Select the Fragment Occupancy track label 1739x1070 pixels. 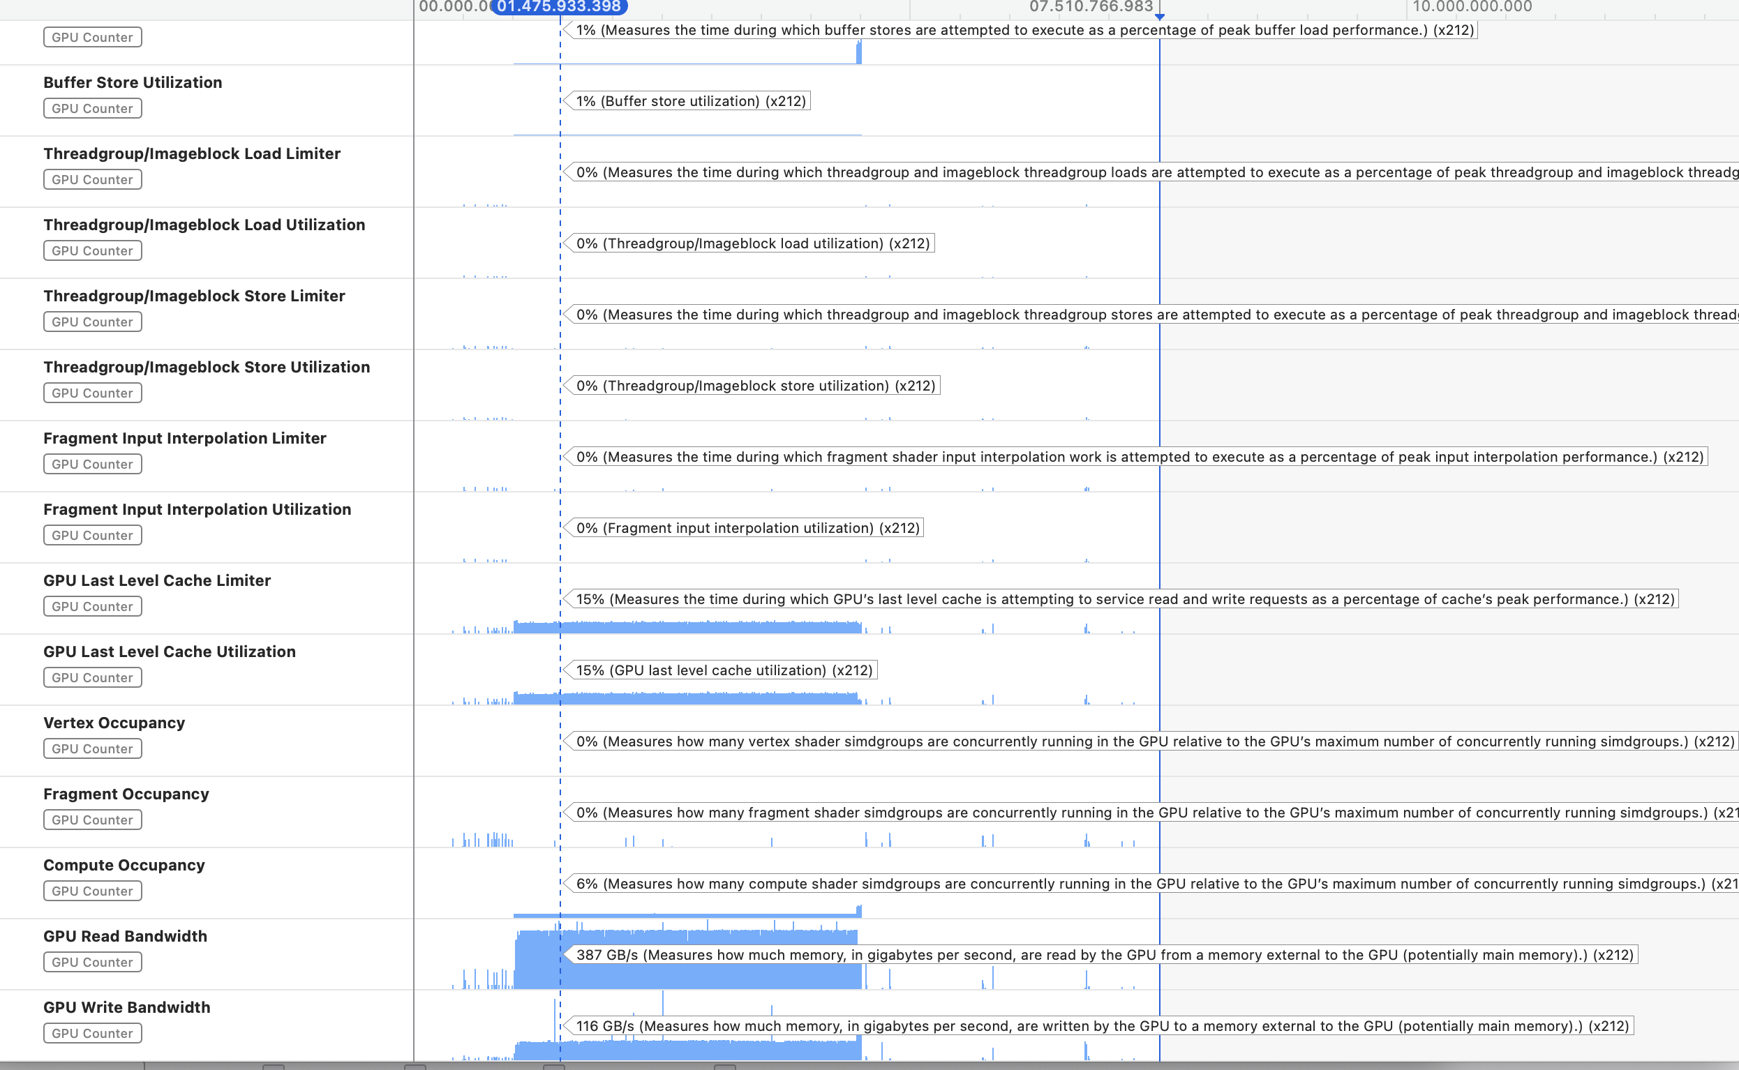(x=126, y=794)
